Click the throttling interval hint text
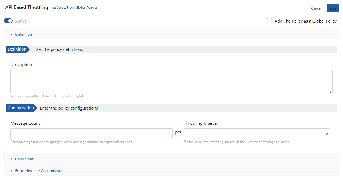343x178 pixels. [x=237, y=142]
